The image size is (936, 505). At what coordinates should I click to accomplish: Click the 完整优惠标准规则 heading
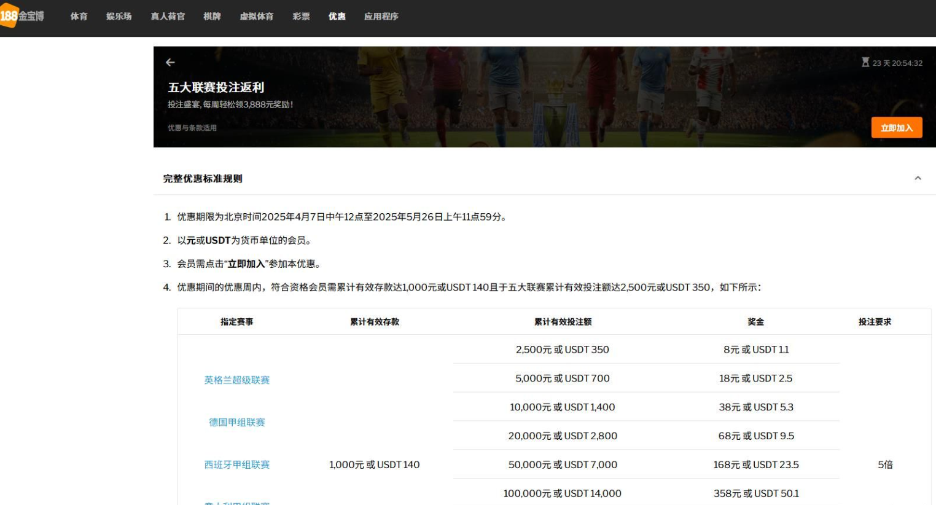pyautogui.click(x=203, y=179)
